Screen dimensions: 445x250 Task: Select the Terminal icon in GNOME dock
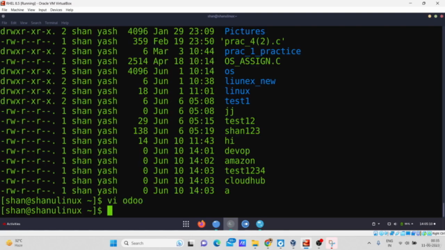[x=230, y=224]
